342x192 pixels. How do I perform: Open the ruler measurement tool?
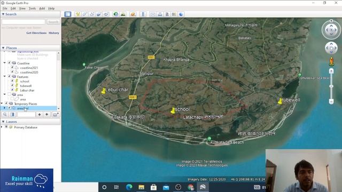click(x=143, y=14)
